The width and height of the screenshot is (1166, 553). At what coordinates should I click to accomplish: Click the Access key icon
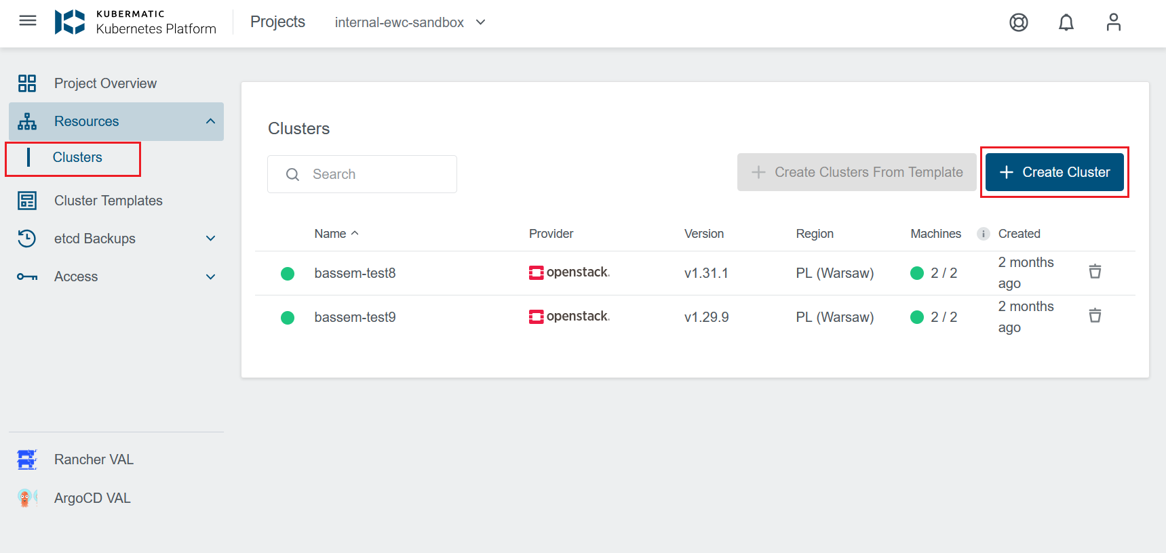coord(27,276)
